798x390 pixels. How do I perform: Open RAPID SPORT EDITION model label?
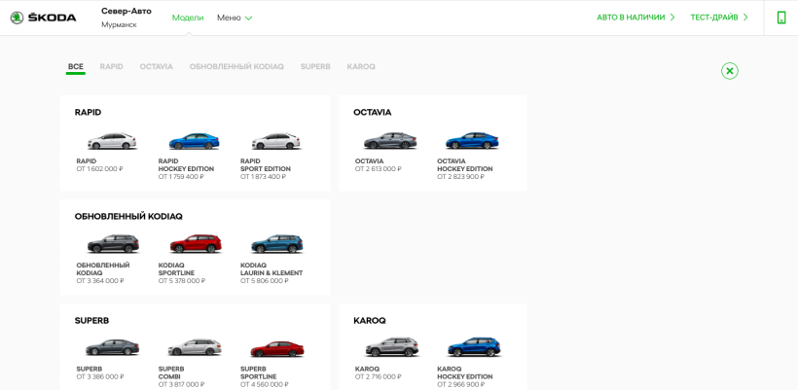[266, 164]
